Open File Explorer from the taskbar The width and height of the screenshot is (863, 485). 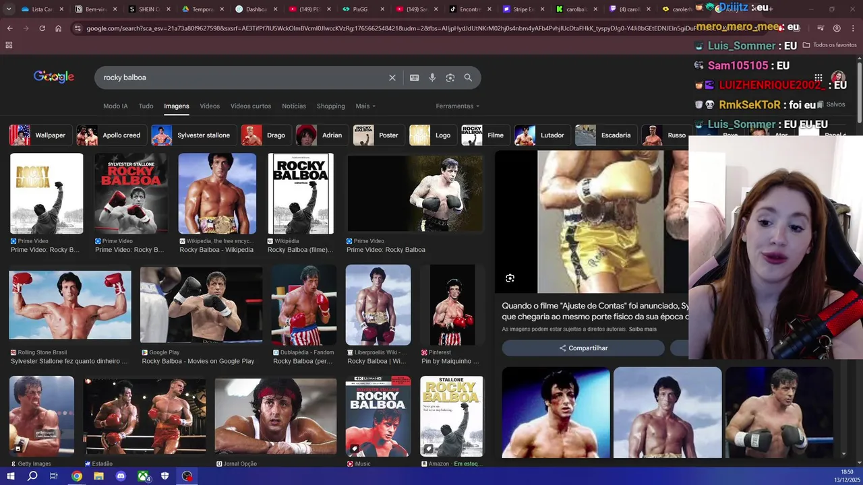[x=98, y=476]
